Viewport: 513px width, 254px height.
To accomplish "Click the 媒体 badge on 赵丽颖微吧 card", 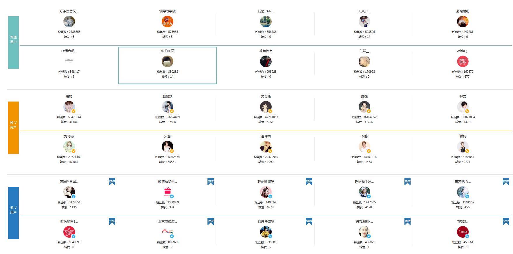I will [309, 182].
